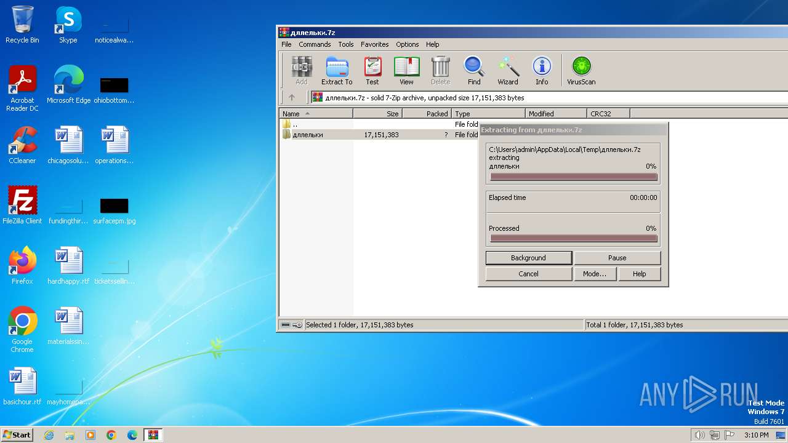Open Firefox desktop shortcut

(22, 266)
